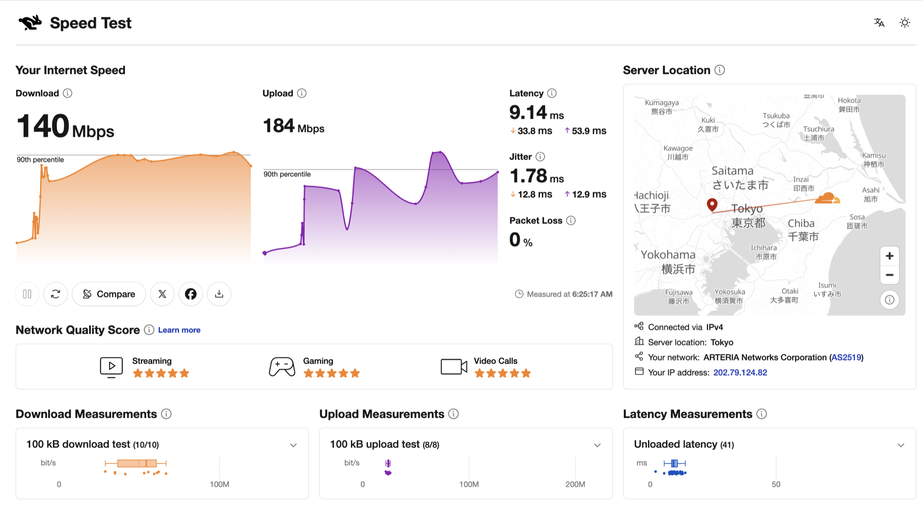Show Jitter info tooltip
Image resolution: width=923 pixels, height=506 pixels.
(x=540, y=157)
